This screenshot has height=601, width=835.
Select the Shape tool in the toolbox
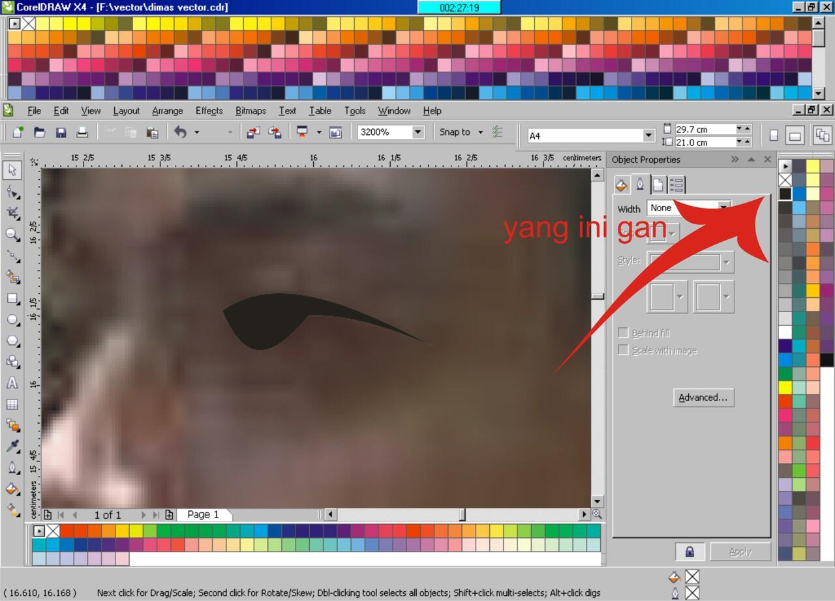coord(12,192)
